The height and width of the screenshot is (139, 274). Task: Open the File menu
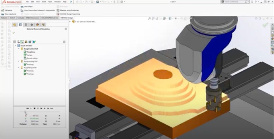click(x=27, y=2)
